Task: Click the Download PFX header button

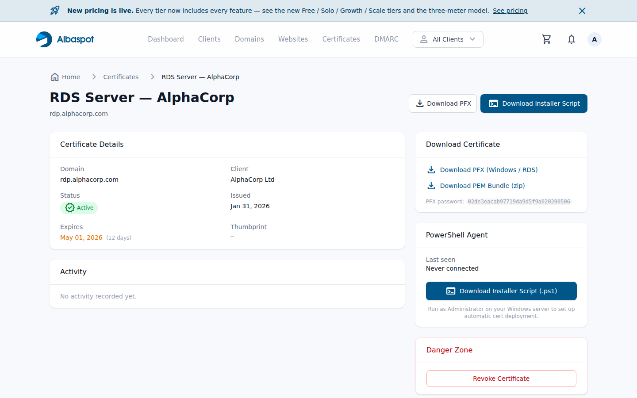Action: tap(443, 103)
